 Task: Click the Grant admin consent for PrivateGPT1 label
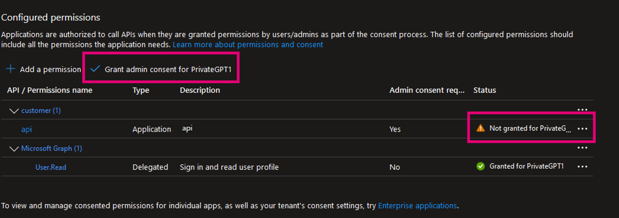(171, 69)
